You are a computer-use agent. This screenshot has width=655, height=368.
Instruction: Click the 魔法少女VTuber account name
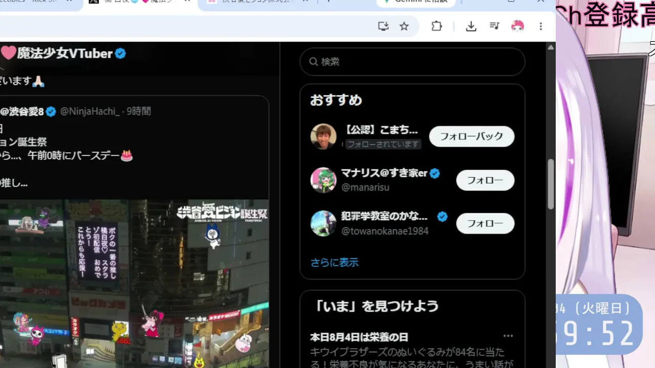[65, 53]
